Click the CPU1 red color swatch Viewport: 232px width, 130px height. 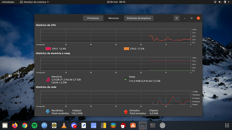[x=48, y=49]
